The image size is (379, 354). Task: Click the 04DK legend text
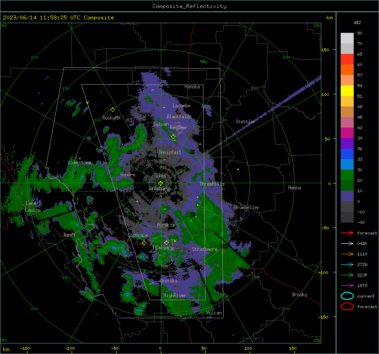tap(362, 244)
